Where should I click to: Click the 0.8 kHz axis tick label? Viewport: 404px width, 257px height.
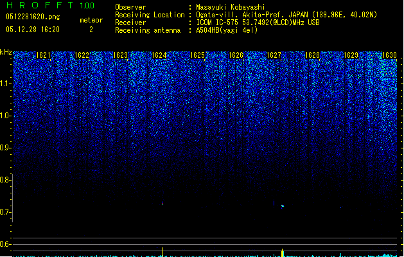point(6,180)
